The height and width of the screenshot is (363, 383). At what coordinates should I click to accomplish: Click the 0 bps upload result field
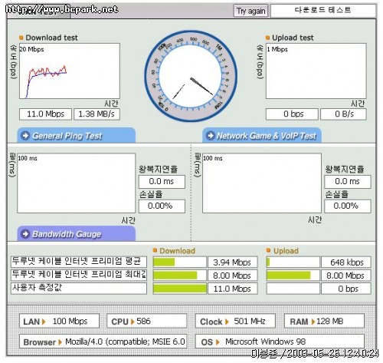coord(292,114)
